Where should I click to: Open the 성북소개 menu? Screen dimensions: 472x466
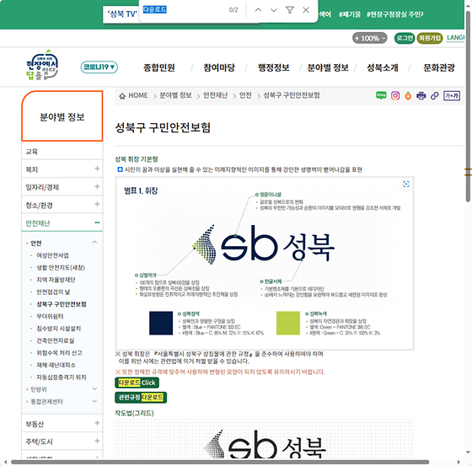(383, 67)
